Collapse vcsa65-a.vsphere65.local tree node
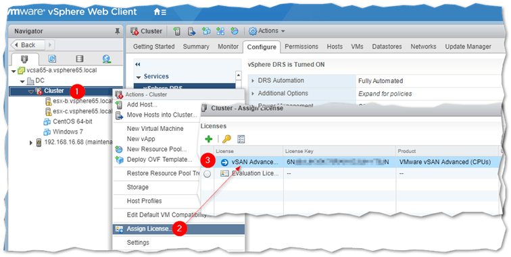Screen dimensions: 511x257 (14, 71)
